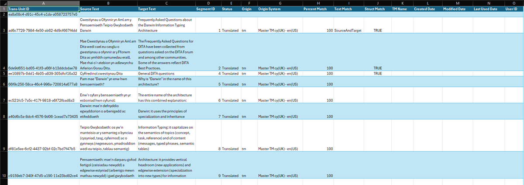
Task: Select column A by its header letter
Action: click(43, 3)
